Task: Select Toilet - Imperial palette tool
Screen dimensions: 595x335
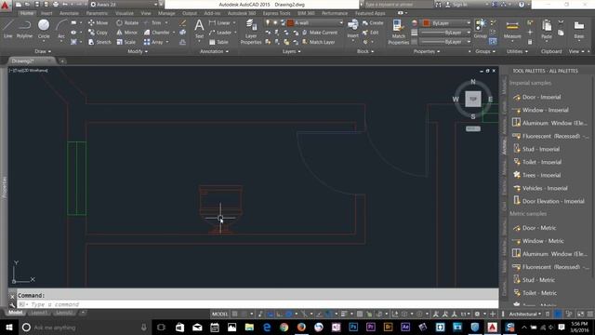Action: coord(537,162)
